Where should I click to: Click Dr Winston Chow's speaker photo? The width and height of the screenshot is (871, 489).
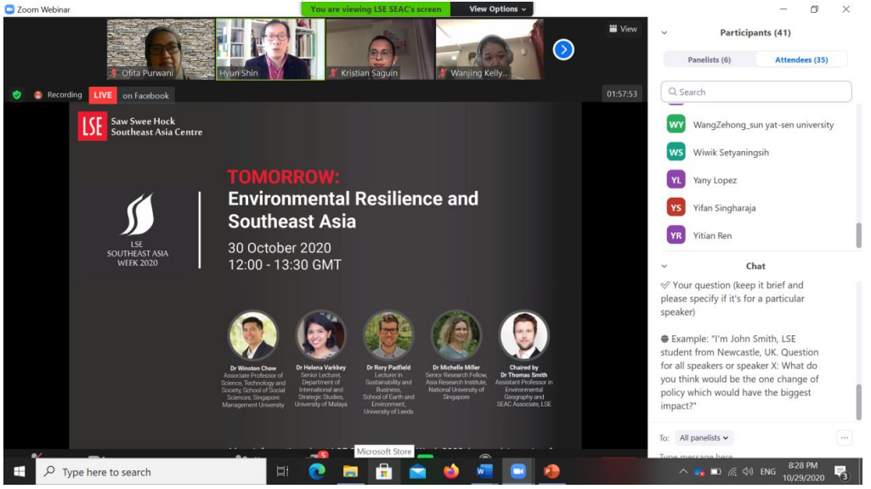coord(253,336)
